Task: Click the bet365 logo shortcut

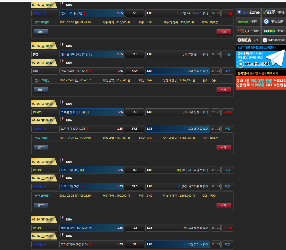Action: (274, 31)
